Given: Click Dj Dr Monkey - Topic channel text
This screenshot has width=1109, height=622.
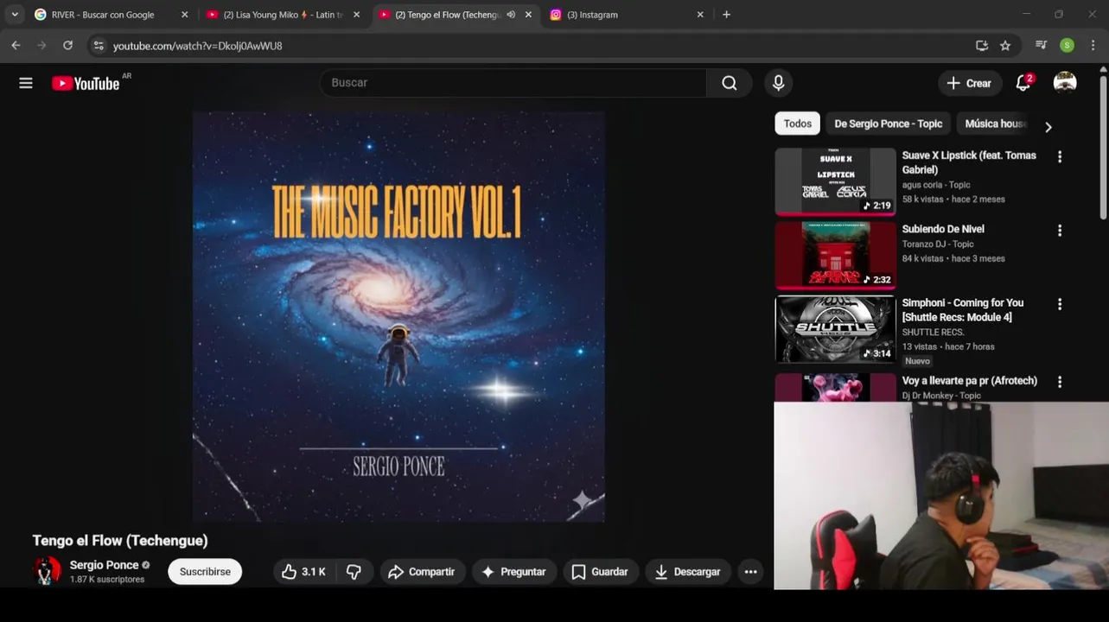Looking at the screenshot, I should click(941, 396).
